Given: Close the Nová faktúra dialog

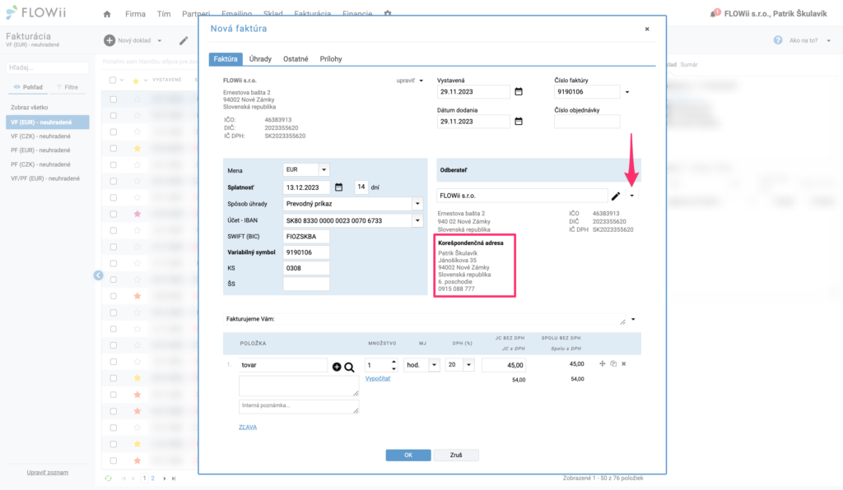Looking at the screenshot, I should click(x=647, y=29).
